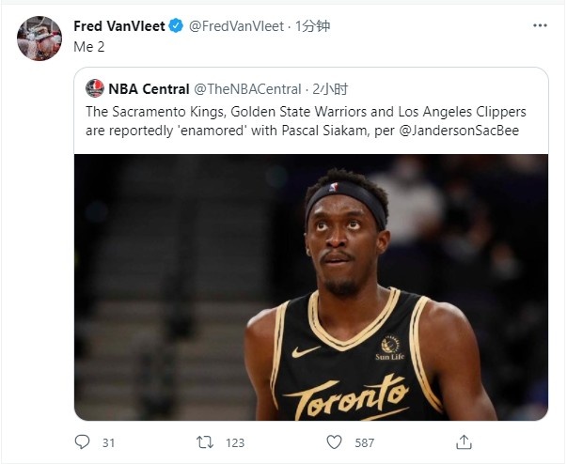Click the 587 likes count
Image resolution: width=567 pixels, height=464 pixels.
[x=364, y=442]
